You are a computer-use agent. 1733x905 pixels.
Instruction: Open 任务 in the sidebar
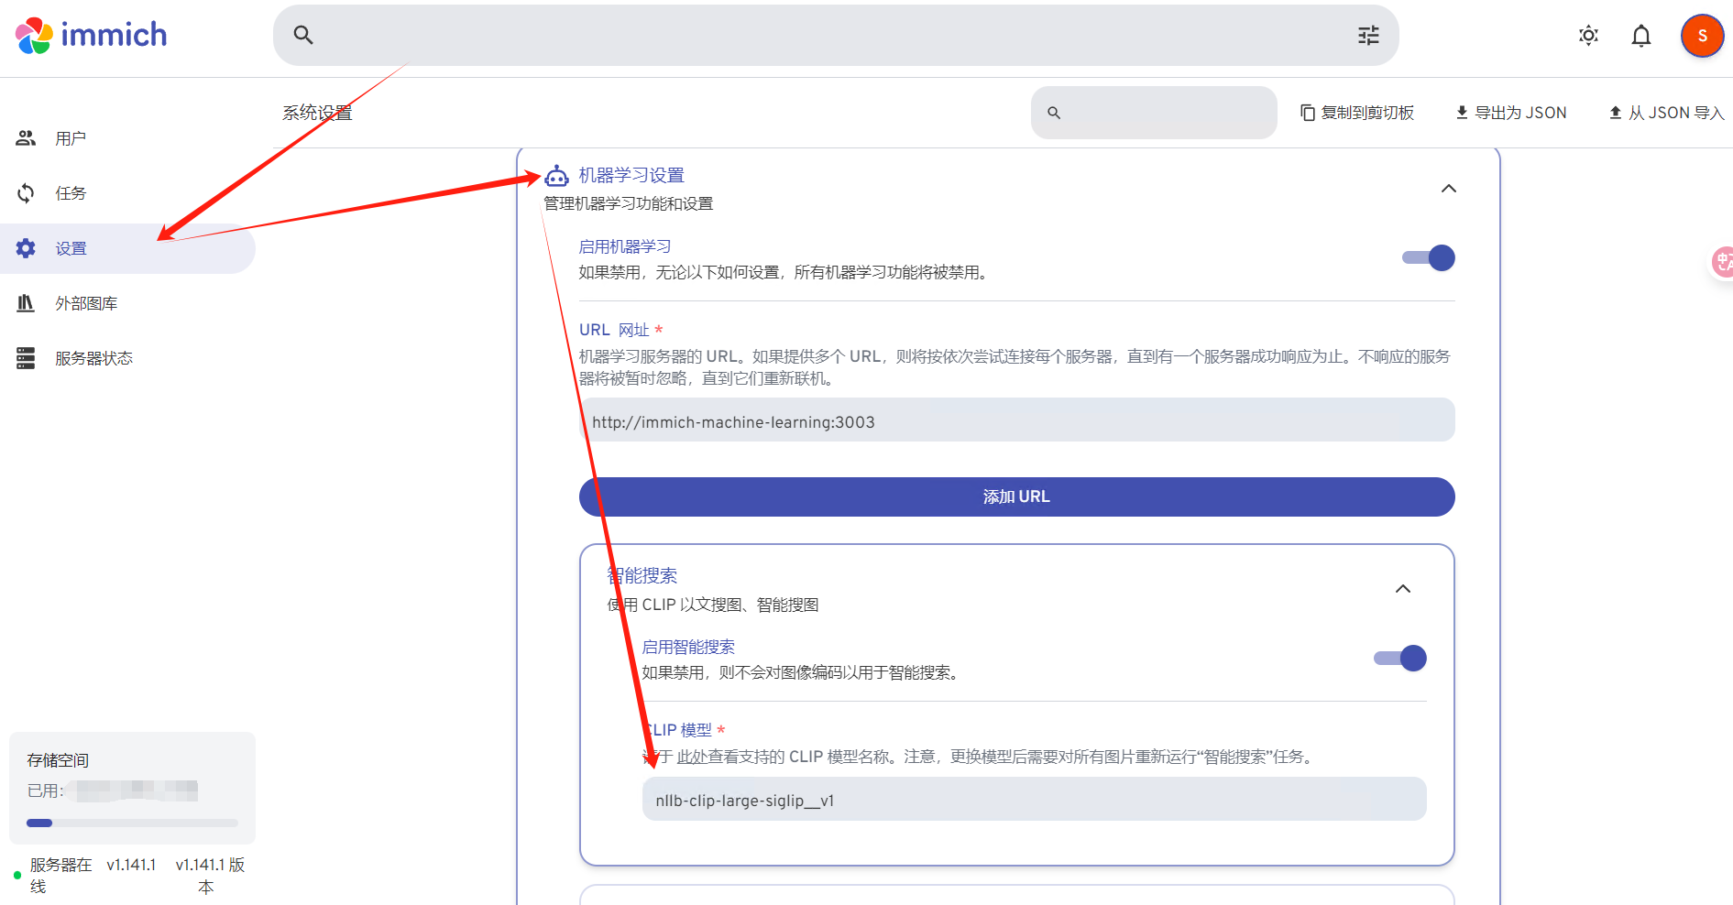click(127, 193)
